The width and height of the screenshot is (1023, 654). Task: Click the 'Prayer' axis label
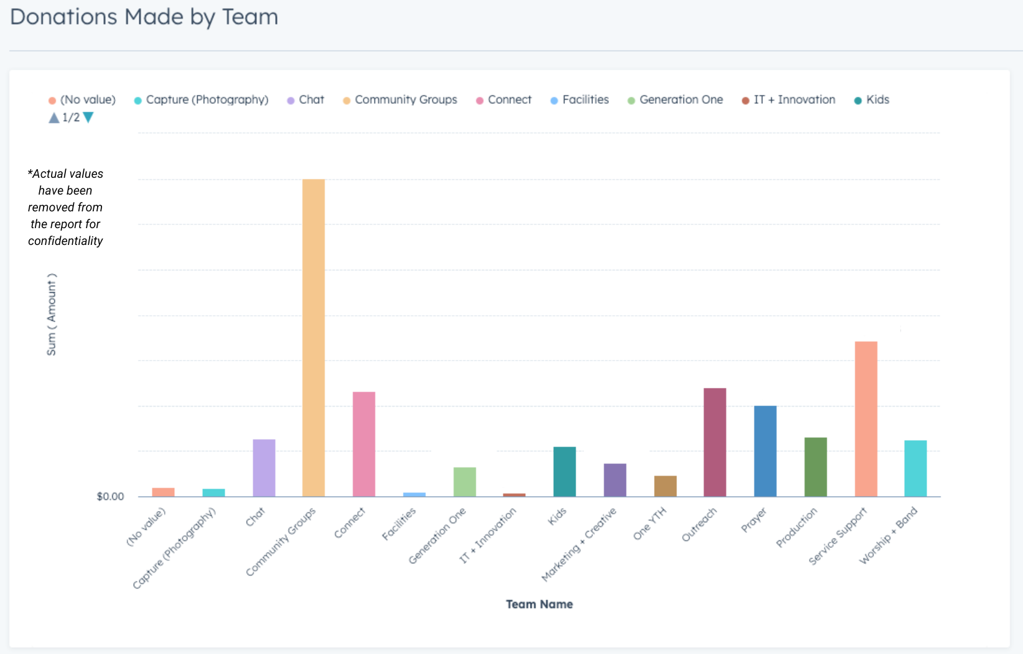coord(754,520)
